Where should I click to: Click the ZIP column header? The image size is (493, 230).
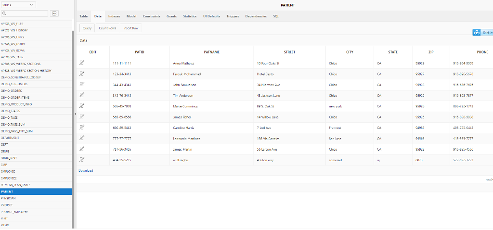click(x=431, y=52)
